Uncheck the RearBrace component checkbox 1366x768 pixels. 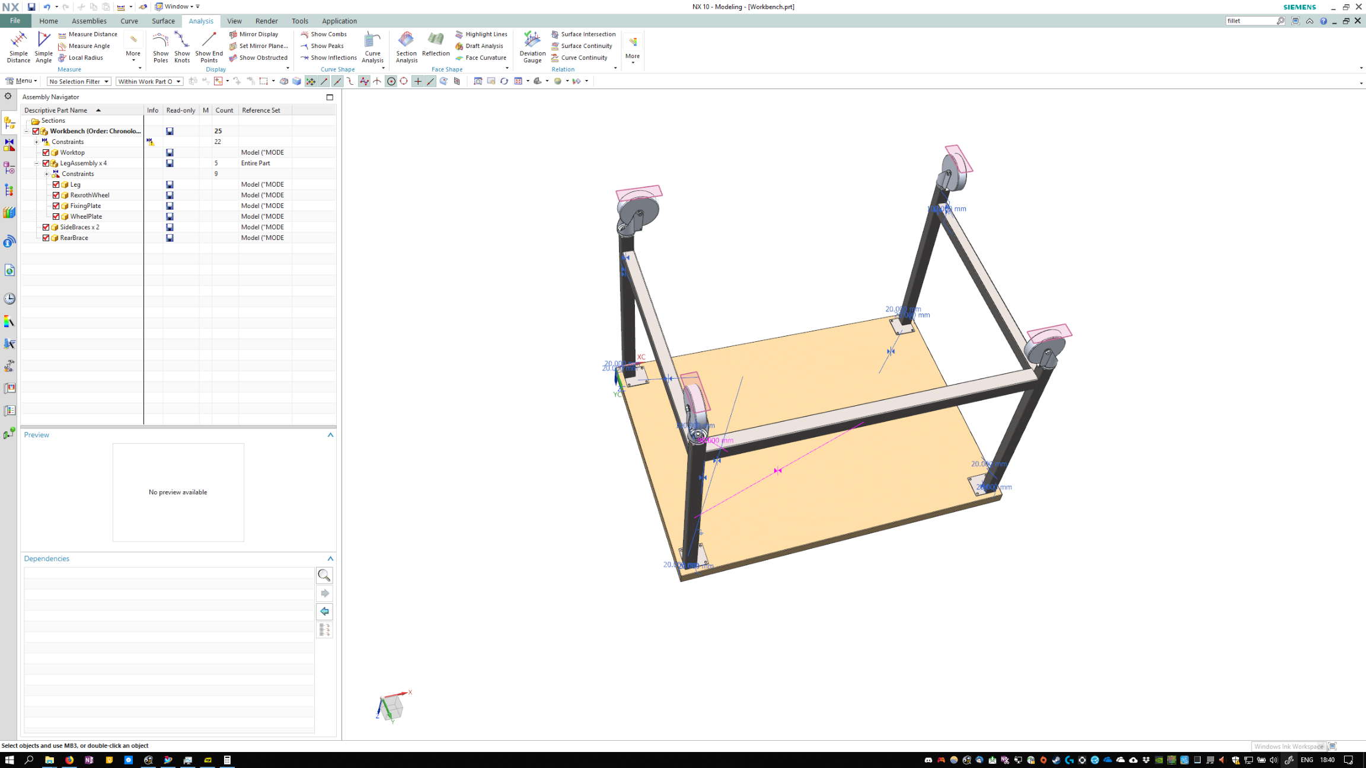tap(46, 238)
